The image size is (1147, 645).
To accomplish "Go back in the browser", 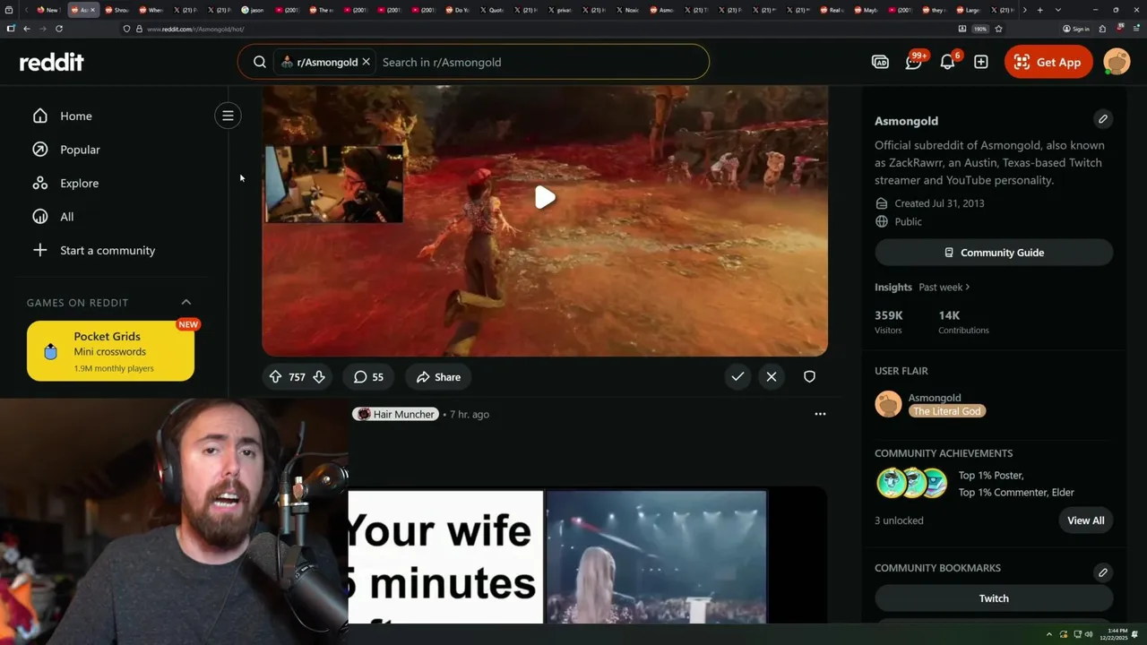I will pyautogui.click(x=27, y=29).
